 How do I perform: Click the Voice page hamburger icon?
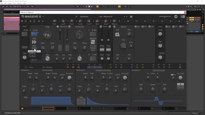tap(26, 67)
